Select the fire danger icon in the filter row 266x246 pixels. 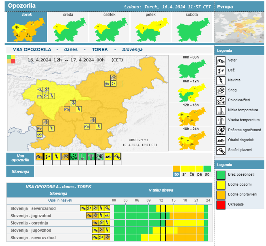coord(100,157)
